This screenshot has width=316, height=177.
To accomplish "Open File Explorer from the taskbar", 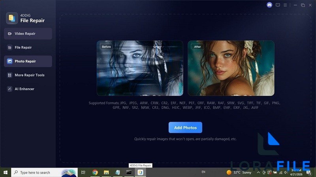I will [106, 172].
